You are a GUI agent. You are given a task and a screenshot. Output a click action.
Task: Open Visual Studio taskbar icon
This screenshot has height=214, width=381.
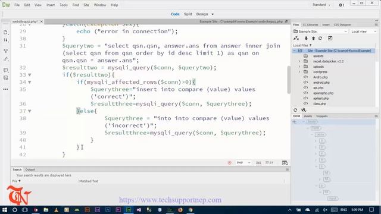139,210
